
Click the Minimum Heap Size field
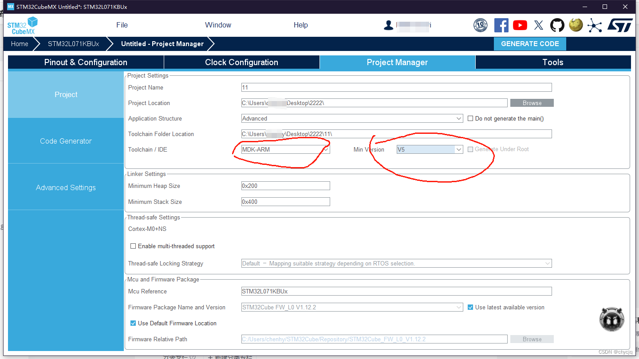(x=286, y=186)
